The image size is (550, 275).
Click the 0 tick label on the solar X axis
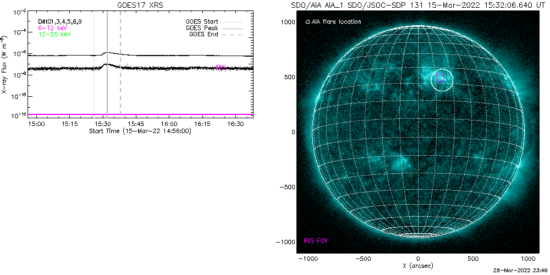[418, 259]
